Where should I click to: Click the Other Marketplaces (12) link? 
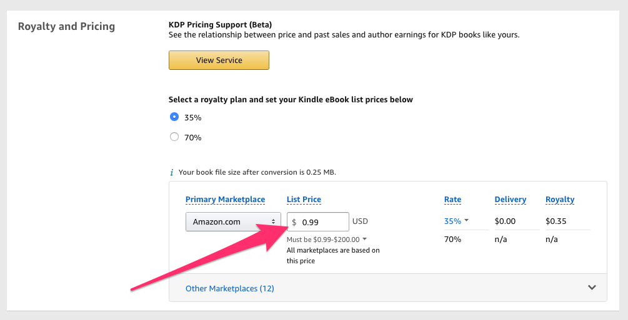point(229,288)
